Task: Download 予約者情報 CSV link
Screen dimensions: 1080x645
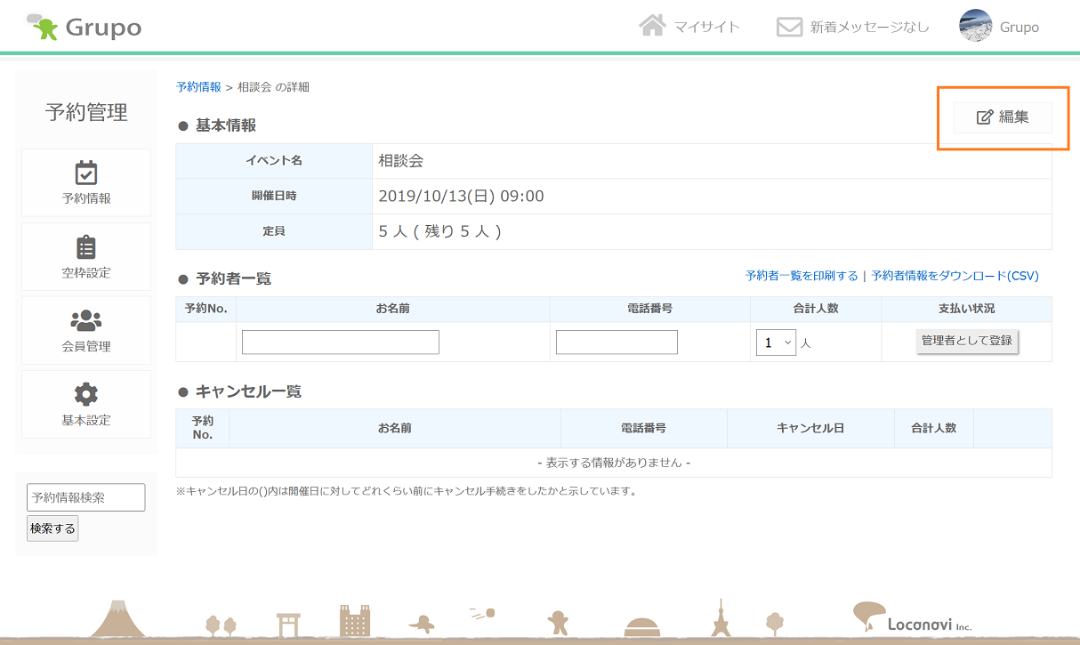Action: click(x=955, y=276)
